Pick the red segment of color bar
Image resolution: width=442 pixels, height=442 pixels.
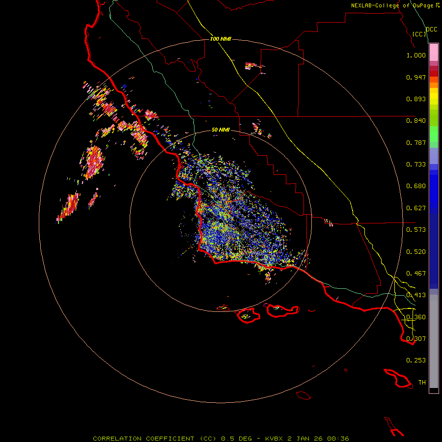[434, 73]
